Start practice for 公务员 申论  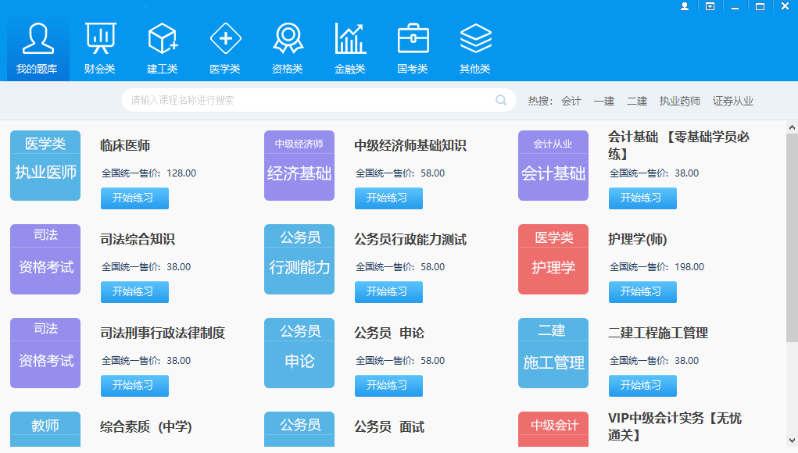388,385
